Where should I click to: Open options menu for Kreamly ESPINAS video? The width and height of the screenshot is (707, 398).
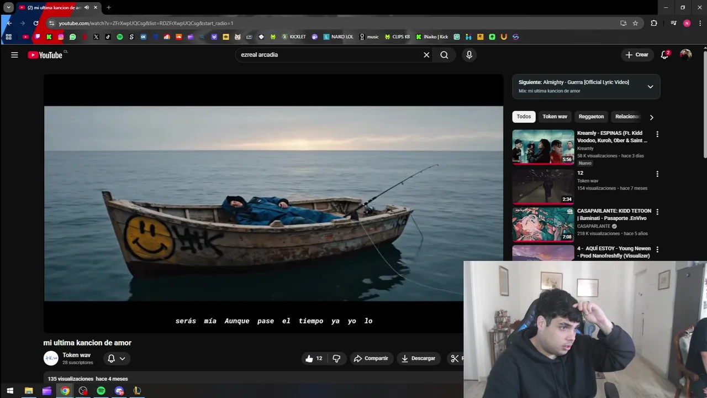point(657,134)
